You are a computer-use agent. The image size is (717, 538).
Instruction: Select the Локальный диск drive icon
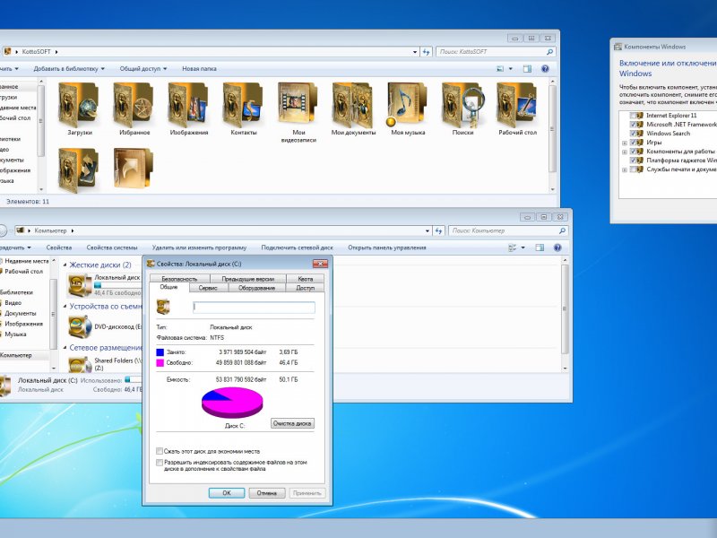[80, 285]
